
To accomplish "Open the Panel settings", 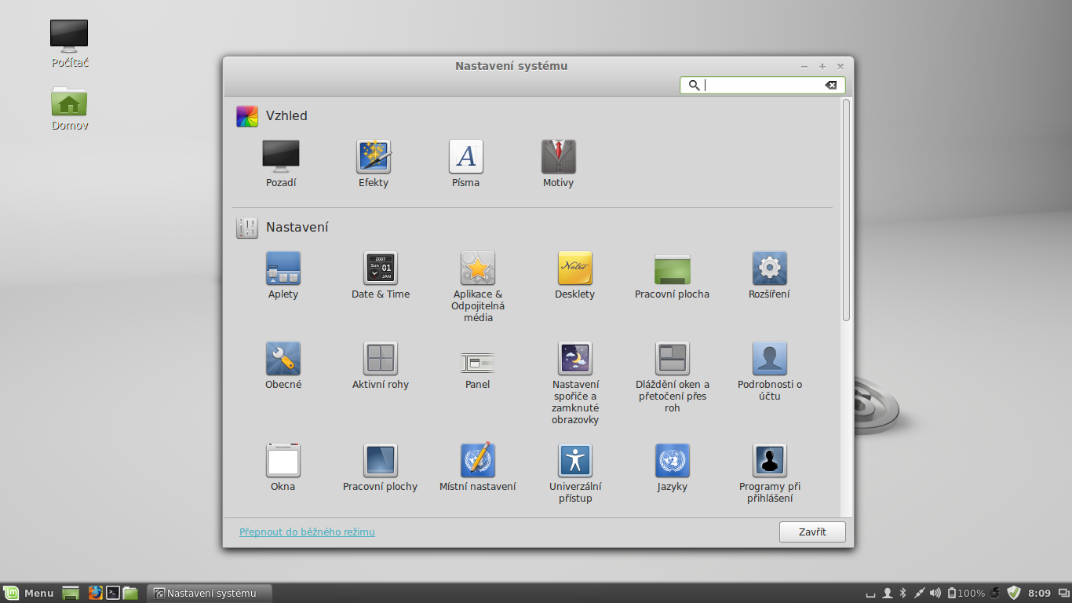I will (x=477, y=363).
